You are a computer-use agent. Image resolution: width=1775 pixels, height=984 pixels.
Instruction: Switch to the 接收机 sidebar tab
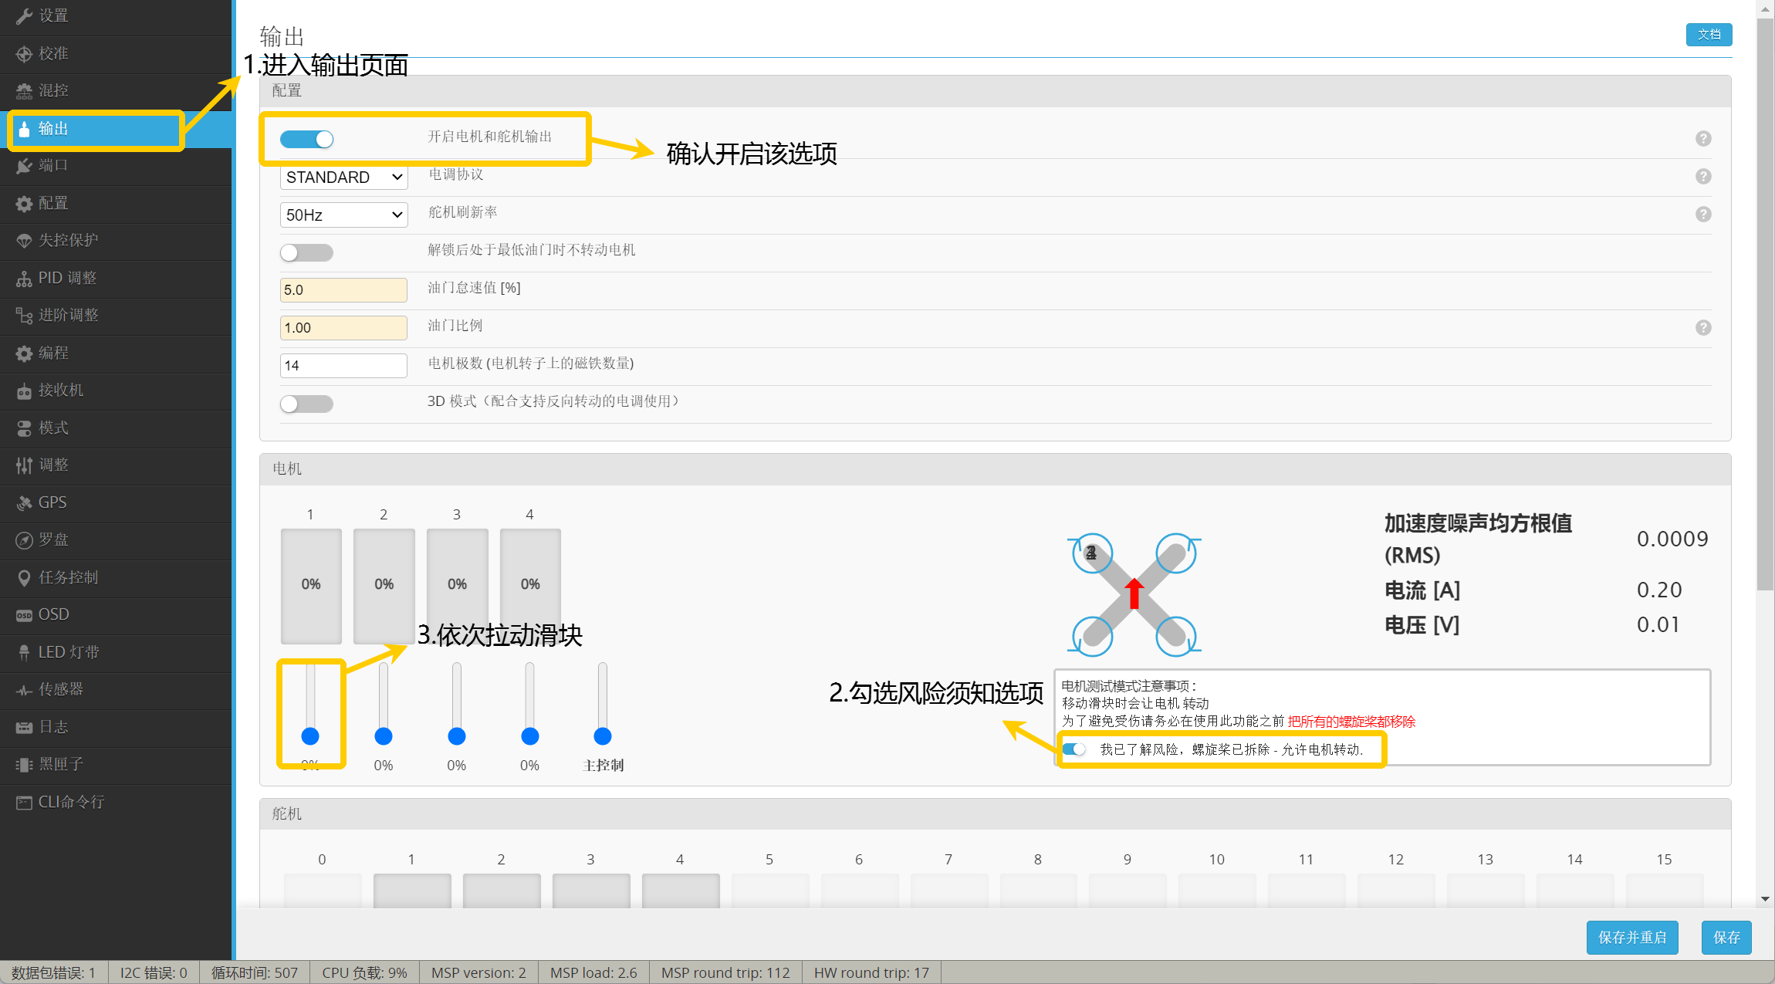[x=60, y=390]
